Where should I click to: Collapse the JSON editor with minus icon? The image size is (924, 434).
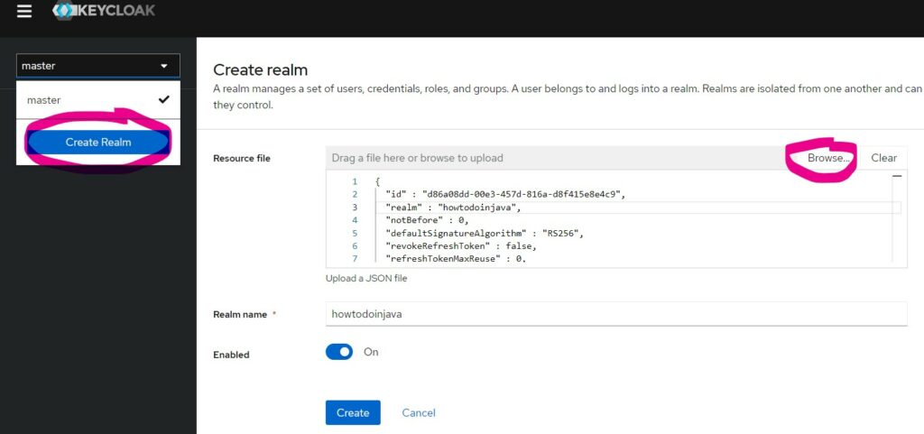[x=897, y=176]
